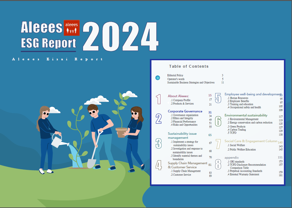Open the 'Sustainability issue management' chapter heading
The width and height of the screenshot is (292, 208).
point(182,135)
